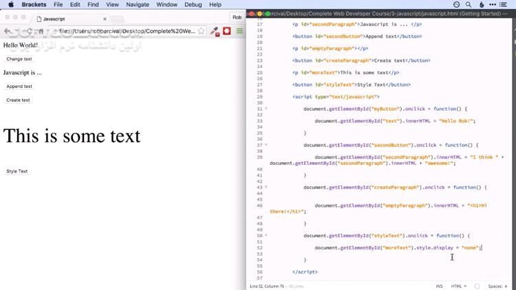The image size is (516, 290).
Task: Bookmark the page with the star icon
Action: click(201, 31)
